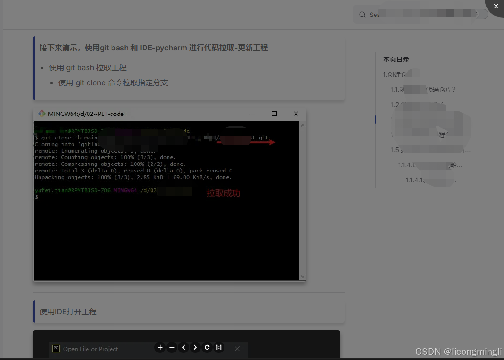This screenshot has width=504, height=360.
Task: Maximize the MINGW64 Git Bash window
Action: (x=274, y=114)
